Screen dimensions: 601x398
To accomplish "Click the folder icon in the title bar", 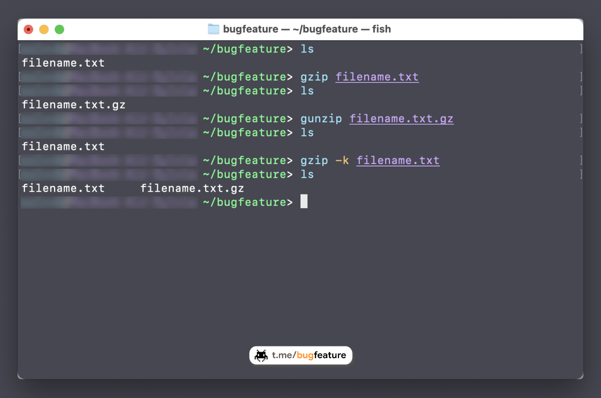I will (x=214, y=29).
